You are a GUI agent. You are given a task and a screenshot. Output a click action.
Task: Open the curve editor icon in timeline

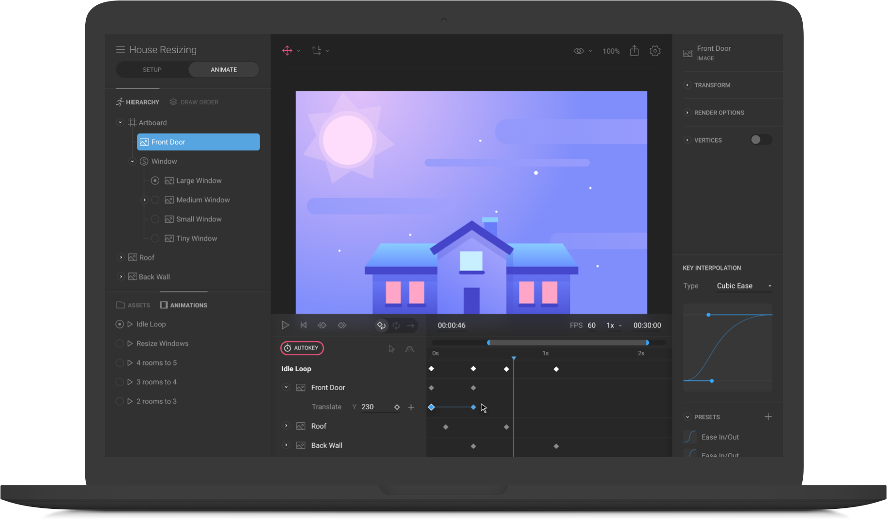pyautogui.click(x=410, y=348)
